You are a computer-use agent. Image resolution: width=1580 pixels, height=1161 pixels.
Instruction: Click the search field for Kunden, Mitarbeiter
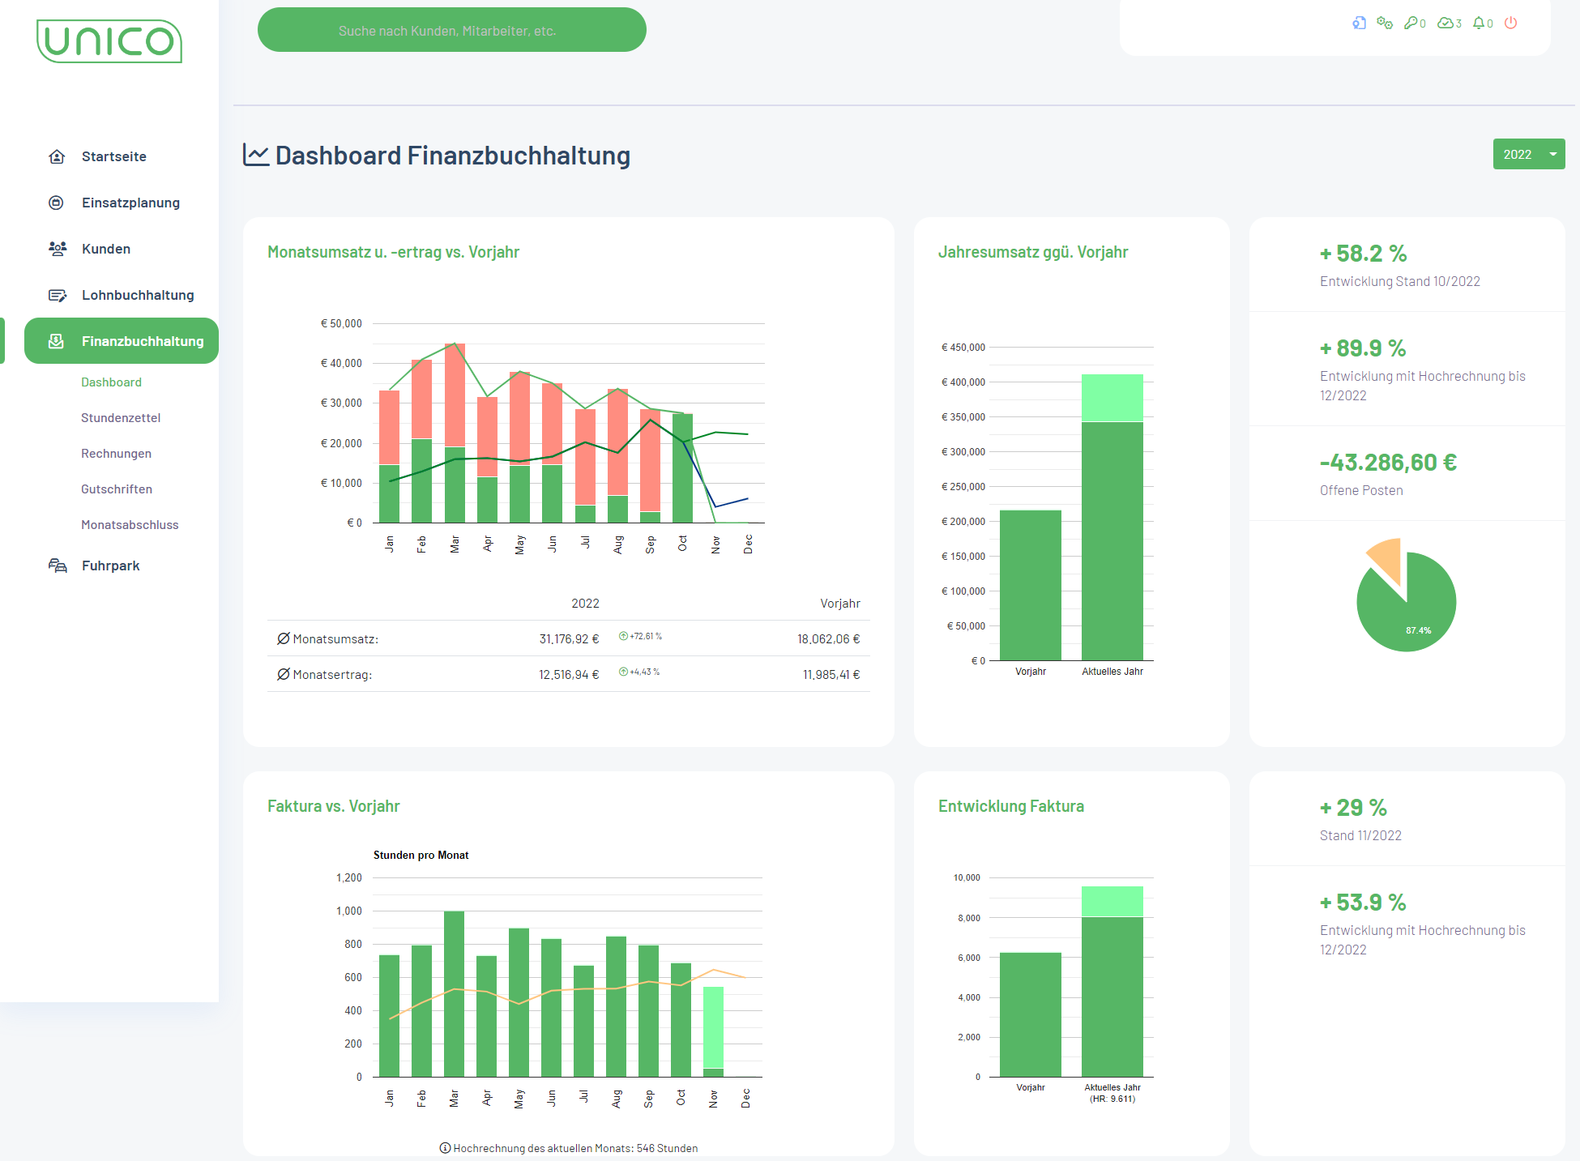click(451, 31)
